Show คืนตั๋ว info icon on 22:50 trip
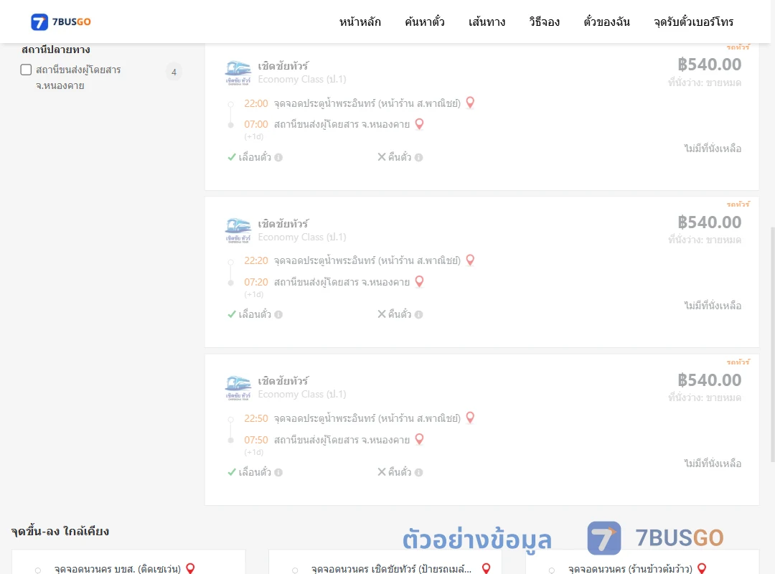Image resolution: width=775 pixels, height=574 pixels. click(x=418, y=472)
